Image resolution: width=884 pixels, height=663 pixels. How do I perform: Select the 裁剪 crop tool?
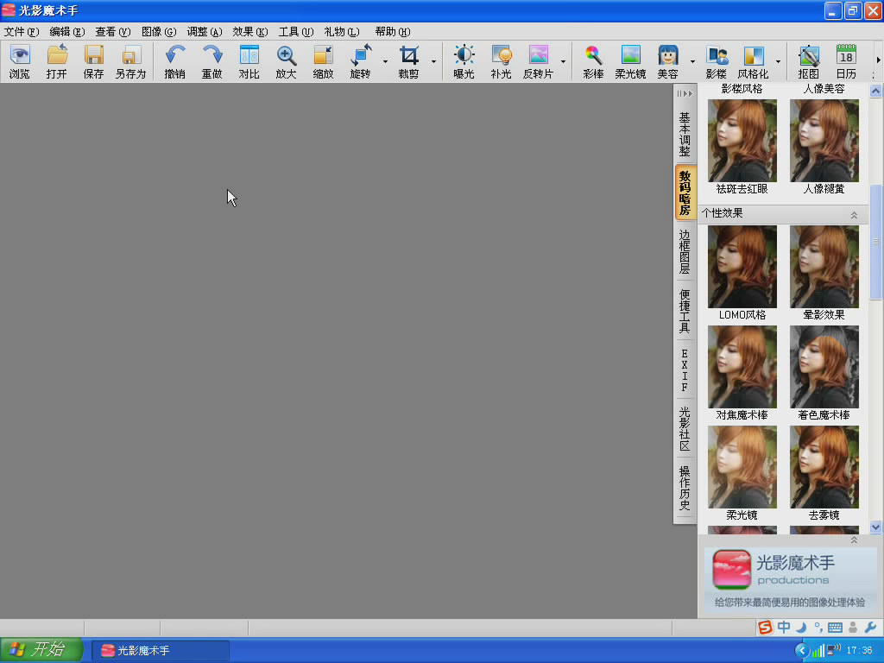(x=408, y=61)
